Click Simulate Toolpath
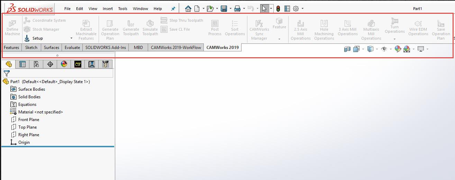This screenshot has height=180, width=455. pyautogui.click(x=150, y=28)
